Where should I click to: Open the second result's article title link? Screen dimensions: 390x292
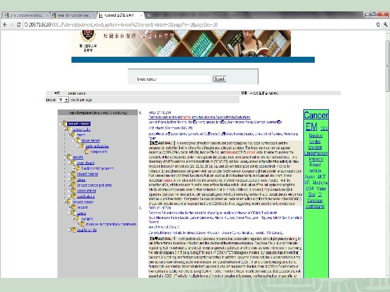point(213,213)
